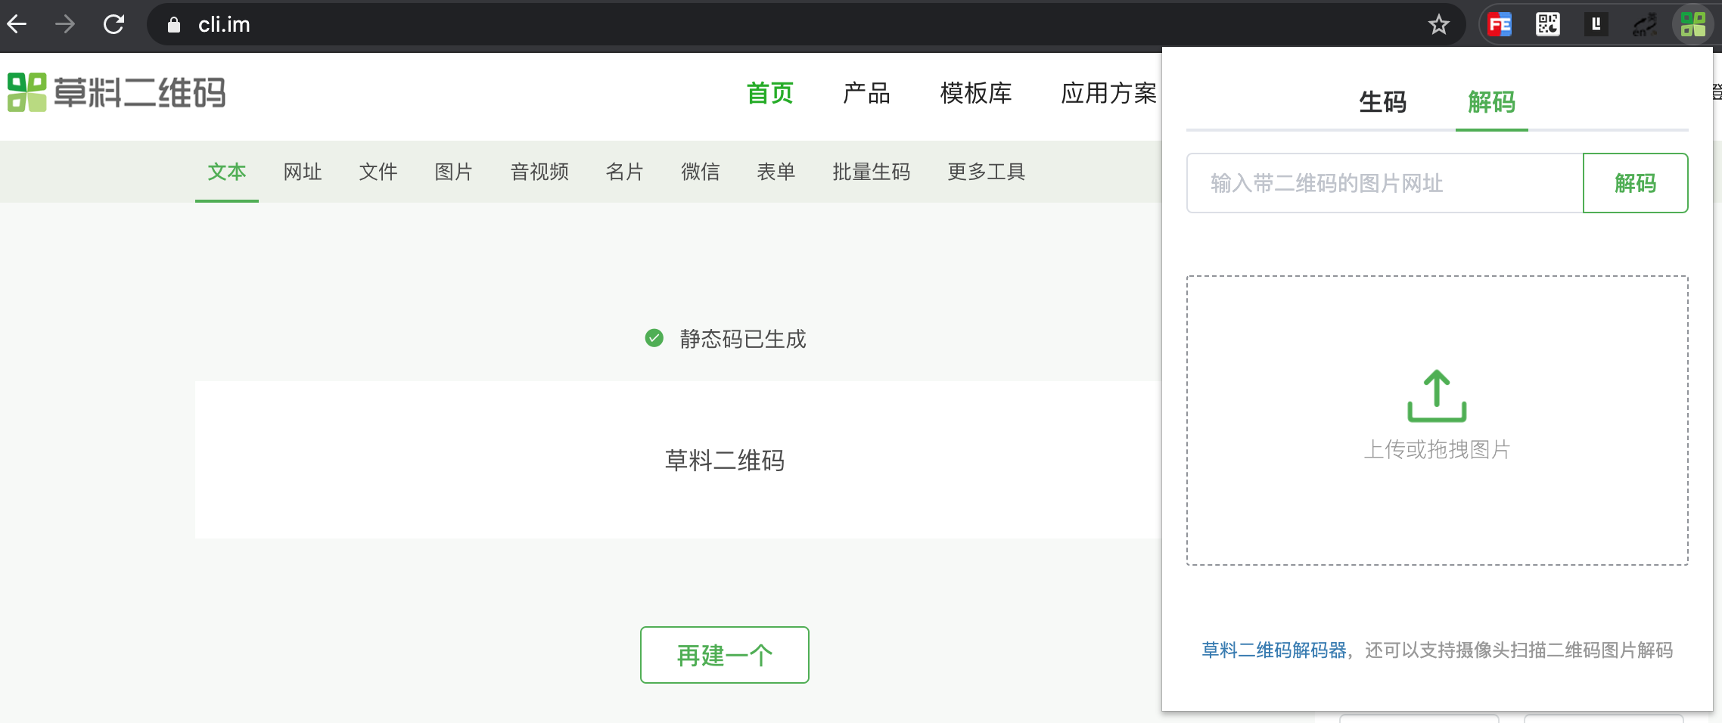Select the 微信 tab
Viewport: 1722px width, 723px height.
coord(701,172)
